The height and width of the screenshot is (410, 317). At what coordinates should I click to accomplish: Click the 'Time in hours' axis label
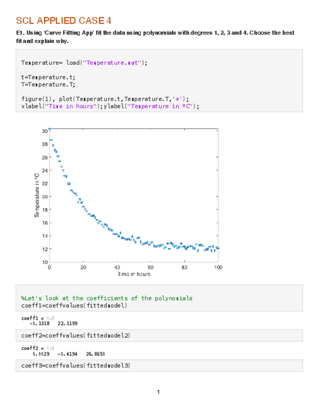[x=134, y=274]
